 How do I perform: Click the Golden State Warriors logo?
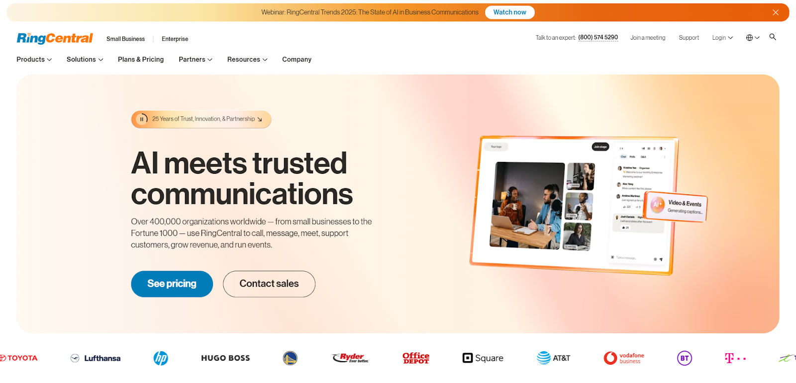[x=290, y=358]
